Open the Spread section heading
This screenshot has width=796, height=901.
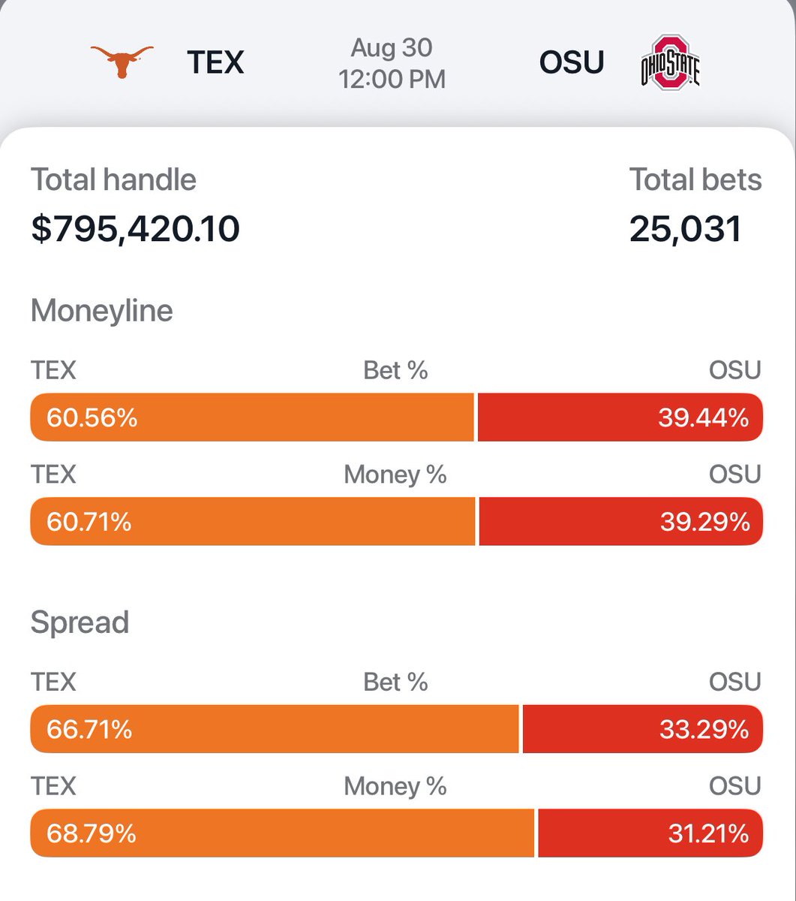point(80,622)
